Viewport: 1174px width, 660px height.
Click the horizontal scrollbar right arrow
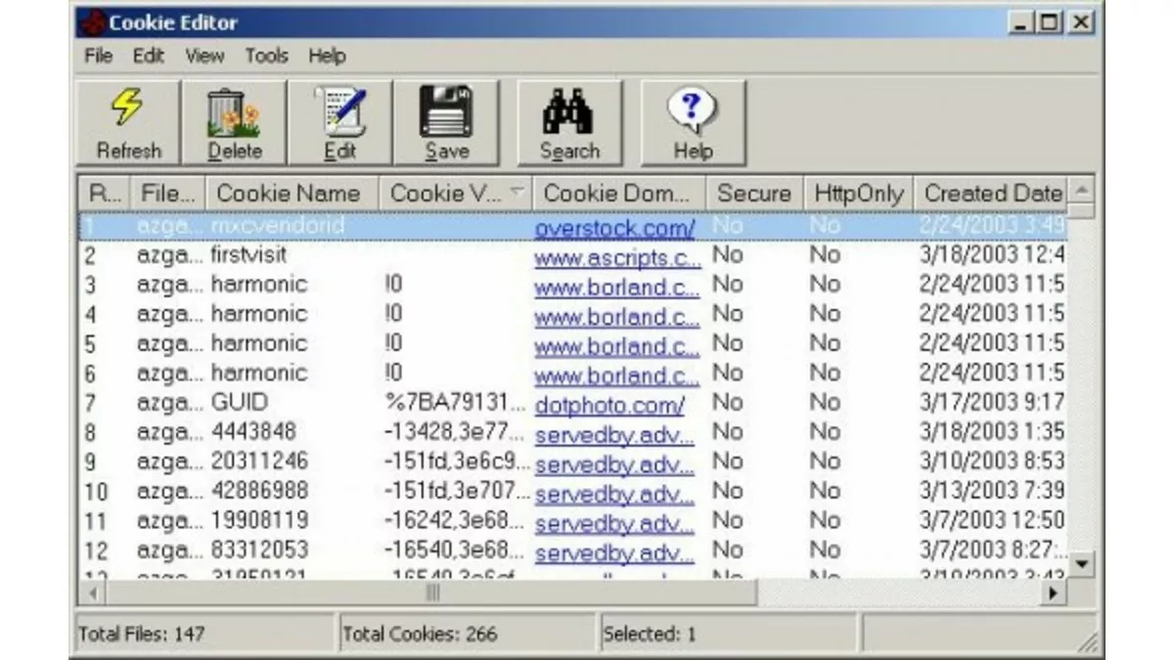[x=1054, y=593]
